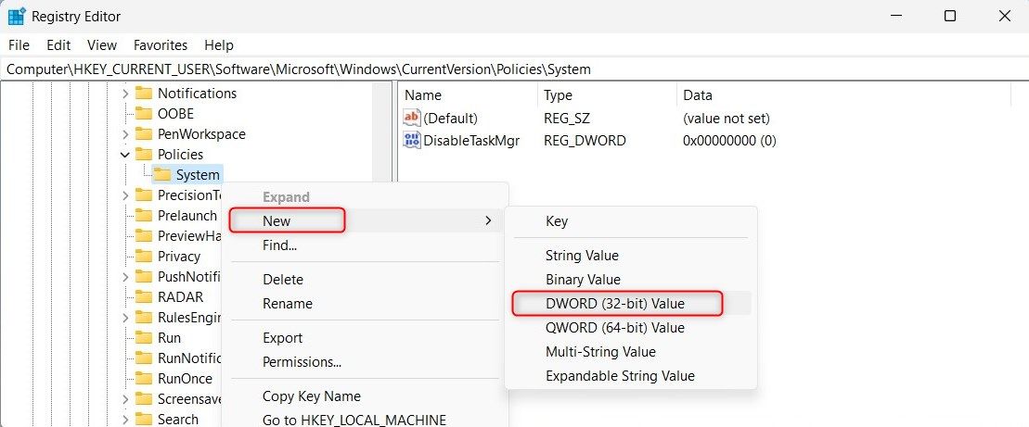This screenshot has width=1029, height=427.
Task: Click the (Default) string value icon
Action: 412,119
